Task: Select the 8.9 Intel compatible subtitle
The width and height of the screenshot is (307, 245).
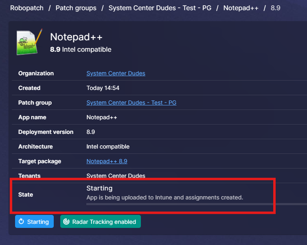Action: point(81,50)
